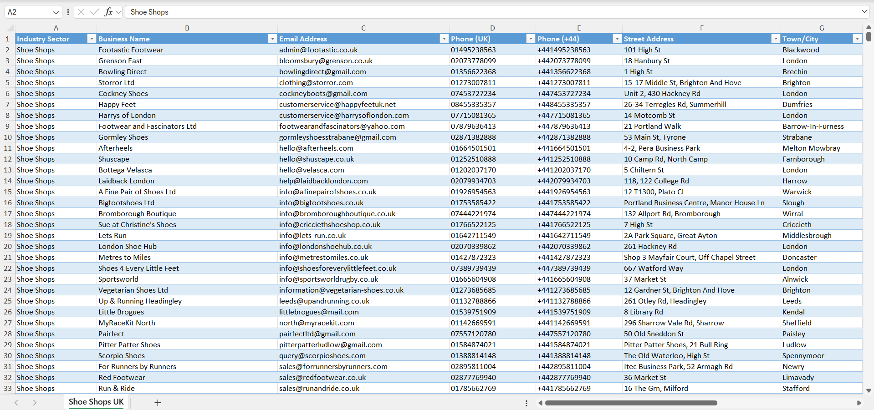Click the horizontal scrollbar right arrow
The height and width of the screenshot is (410, 874).
click(x=859, y=403)
